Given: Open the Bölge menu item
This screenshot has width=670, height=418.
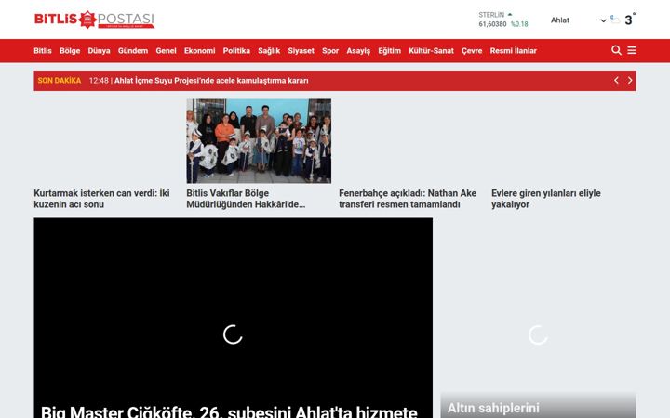Looking at the screenshot, I should point(70,51).
